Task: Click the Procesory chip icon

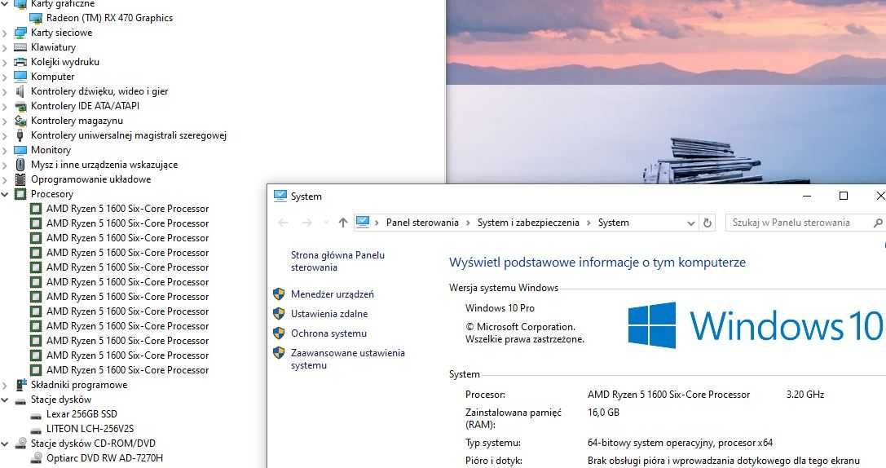Action: pyautogui.click(x=20, y=194)
